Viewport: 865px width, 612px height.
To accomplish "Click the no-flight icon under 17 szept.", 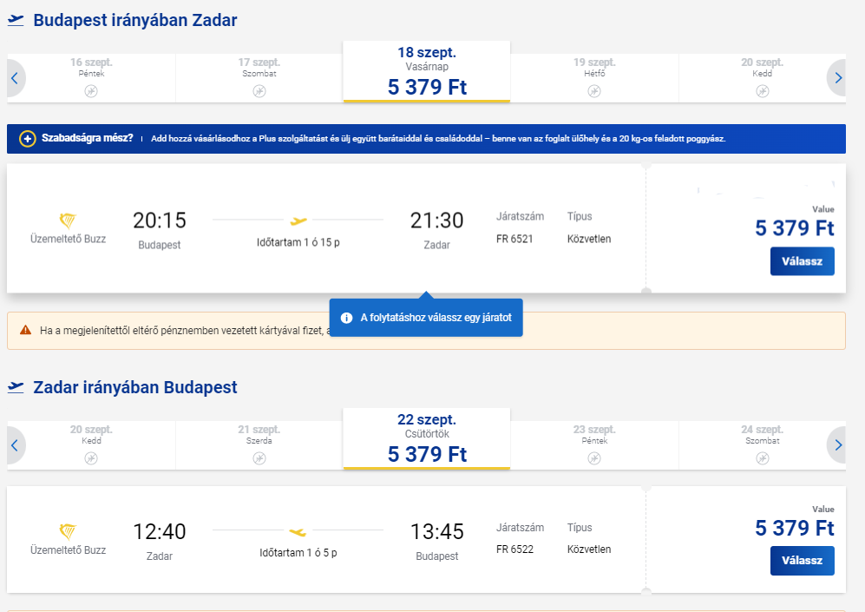I will click(x=259, y=91).
